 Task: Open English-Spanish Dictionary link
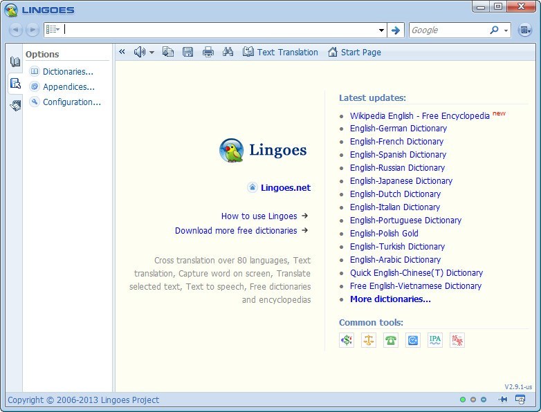pos(398,154)
